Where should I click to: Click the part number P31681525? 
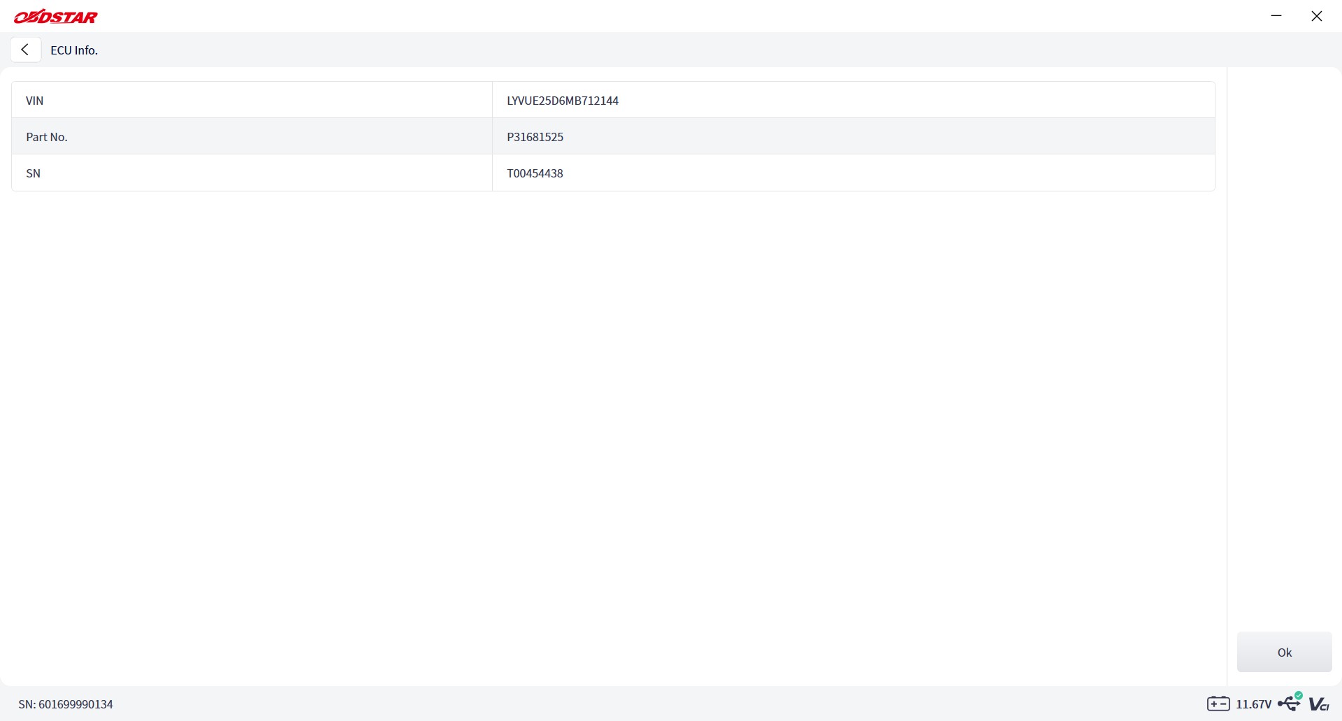point(535,137)
